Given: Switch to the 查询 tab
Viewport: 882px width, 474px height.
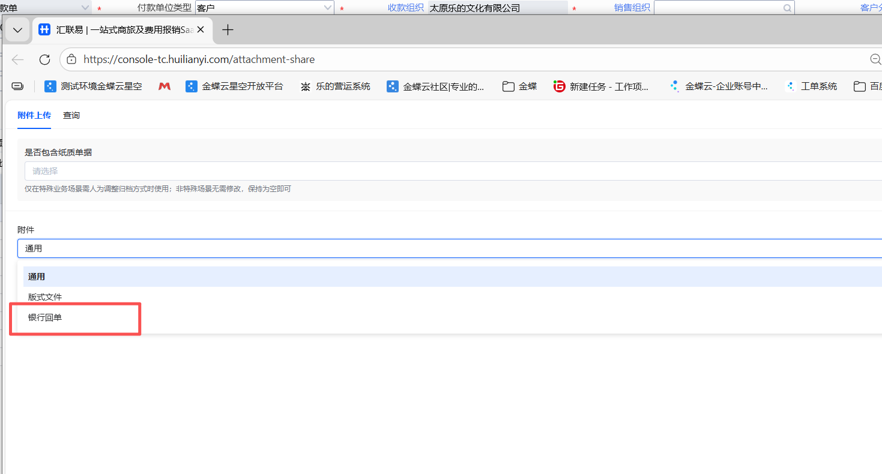Looking at the screenshot, I should click(x=71, y=115).
